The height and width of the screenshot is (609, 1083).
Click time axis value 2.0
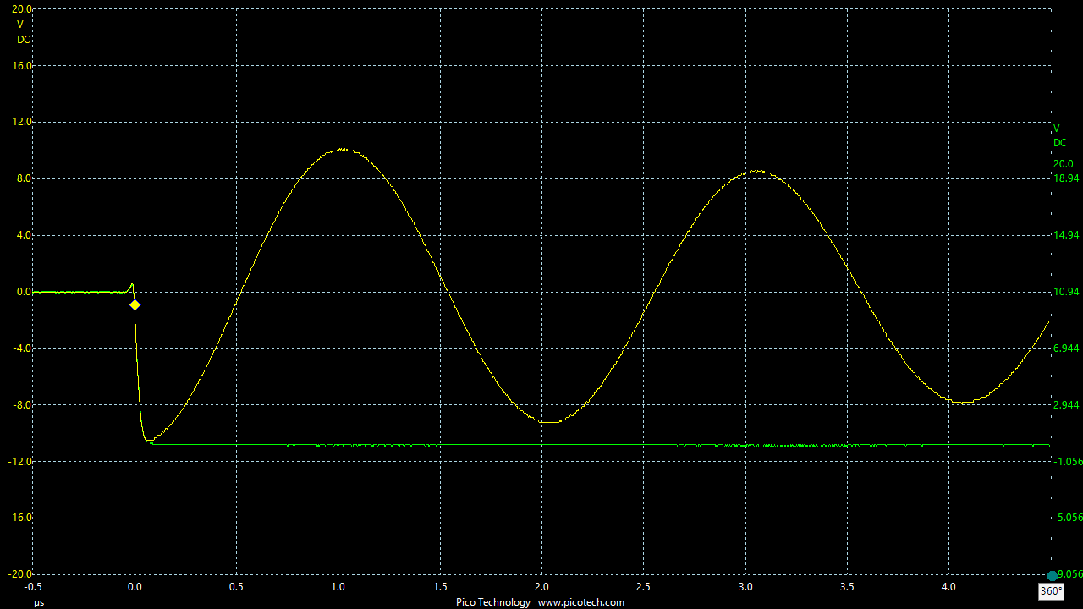pyautogui.click(x=541, y=586)
